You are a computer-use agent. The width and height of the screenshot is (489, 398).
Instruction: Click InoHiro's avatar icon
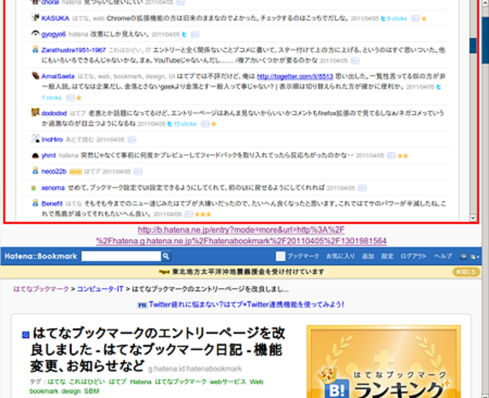pos(35,139)
